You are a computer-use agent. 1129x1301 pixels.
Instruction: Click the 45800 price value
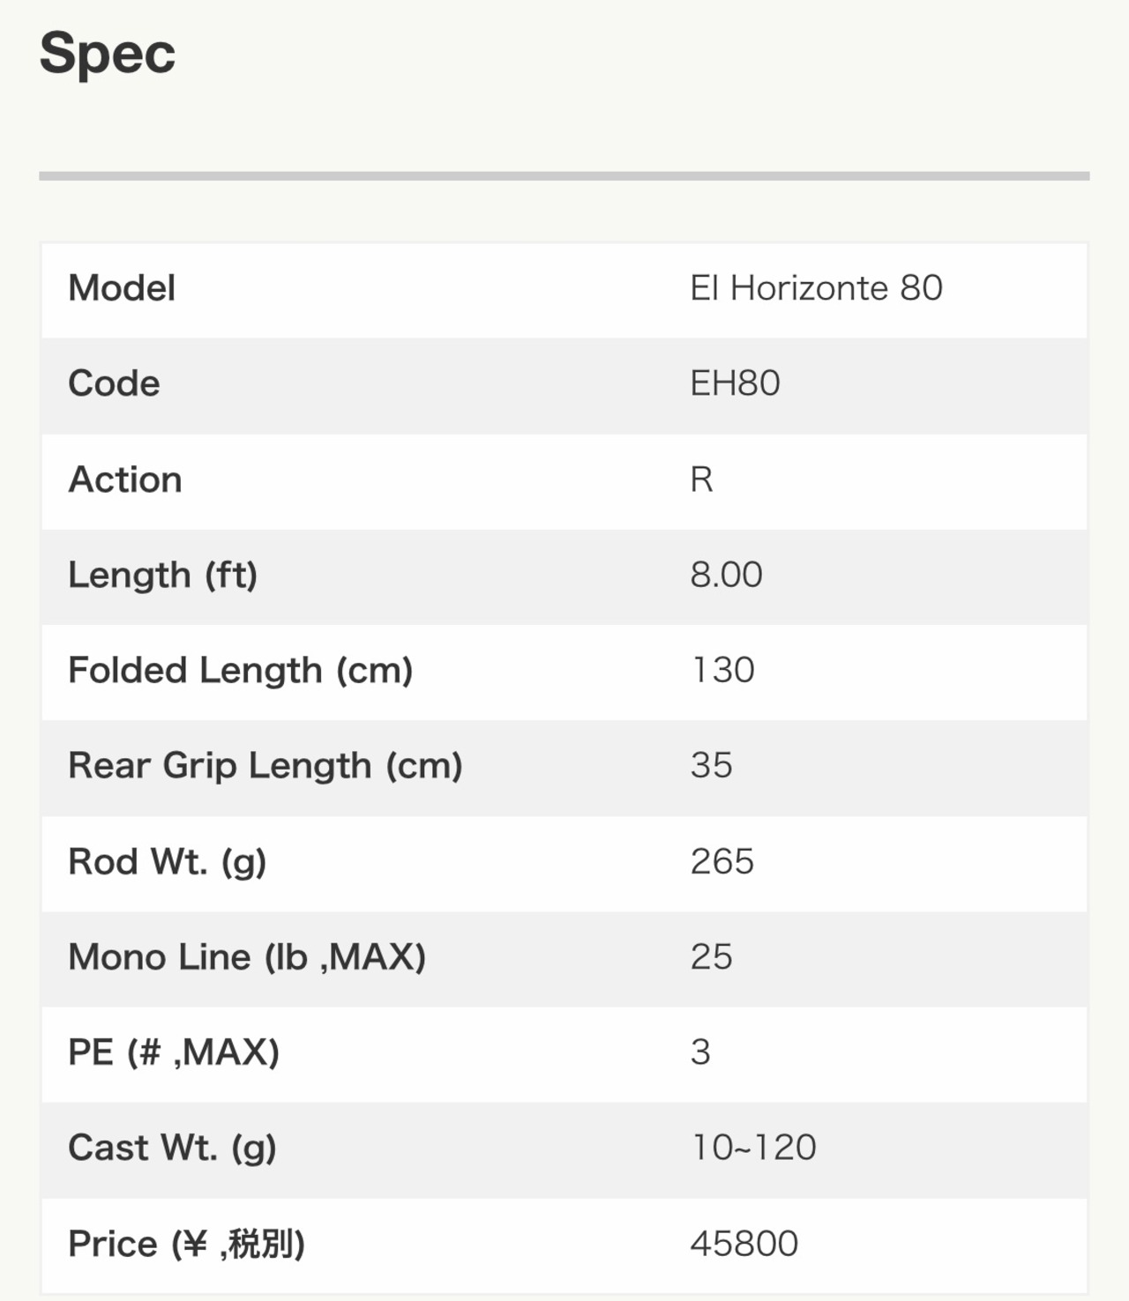click(x=744, y=1244)
